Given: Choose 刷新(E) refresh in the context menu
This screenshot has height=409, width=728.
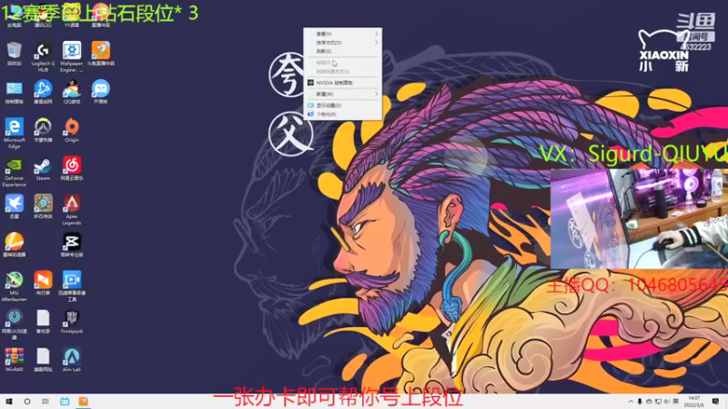Looking at the screenshot, I should pyautogui.click(x=343, y=51).
